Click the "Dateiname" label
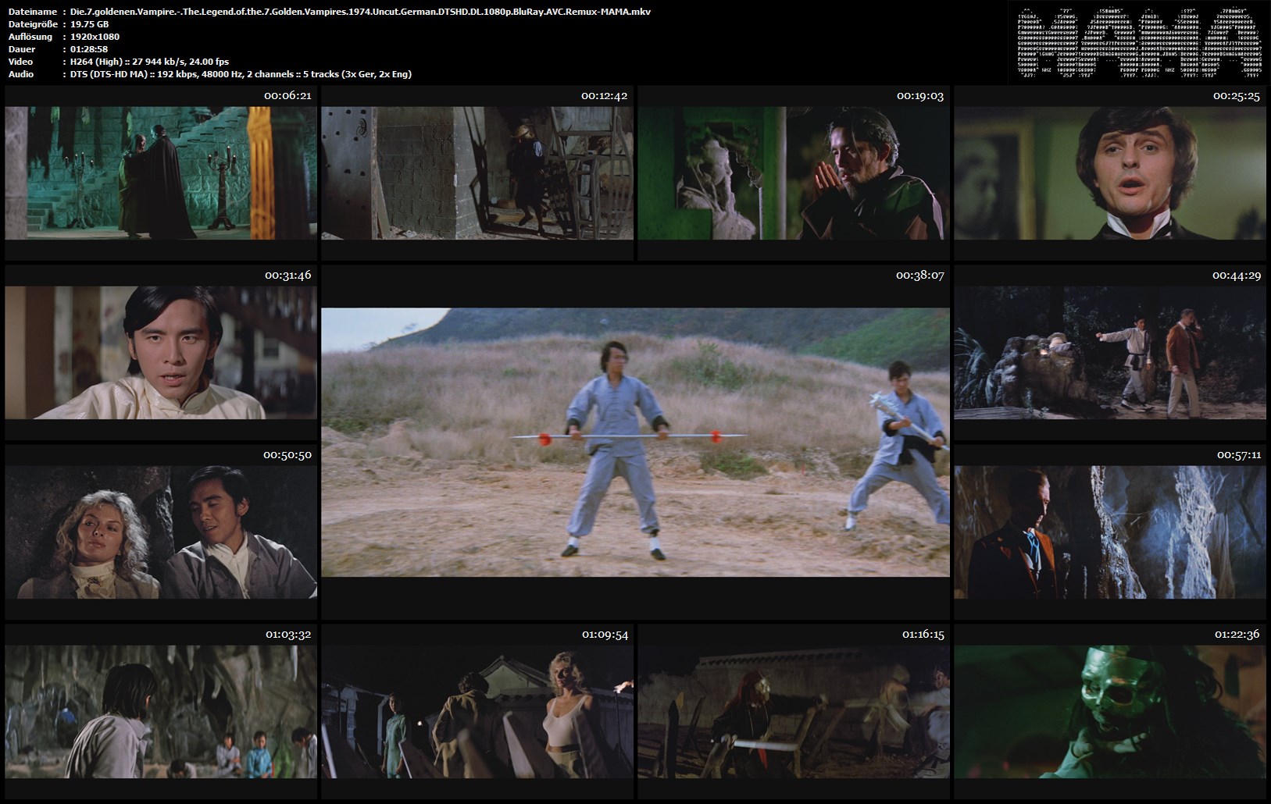 31,12
